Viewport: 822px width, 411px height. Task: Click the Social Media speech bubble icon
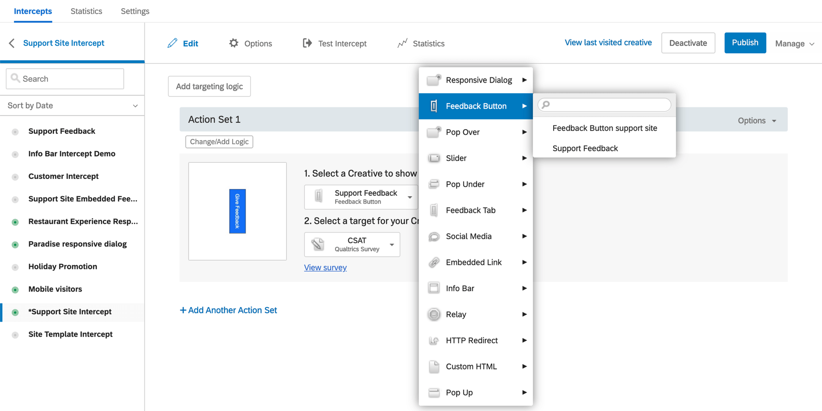click(x=434, y=236)
